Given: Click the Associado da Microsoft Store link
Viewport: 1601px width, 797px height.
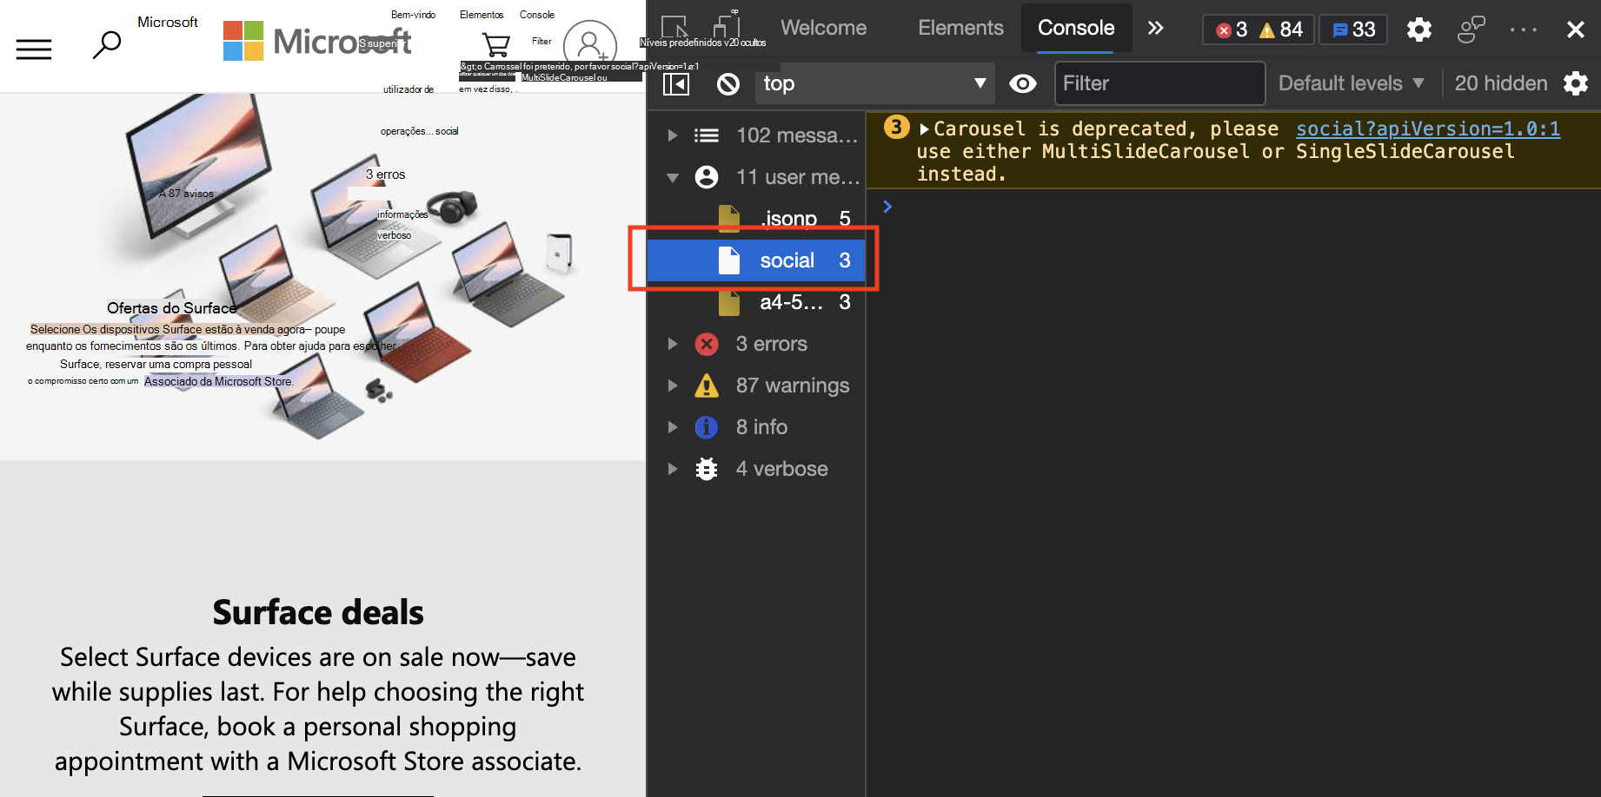Looking at the screenshot, I should point(218,381).
